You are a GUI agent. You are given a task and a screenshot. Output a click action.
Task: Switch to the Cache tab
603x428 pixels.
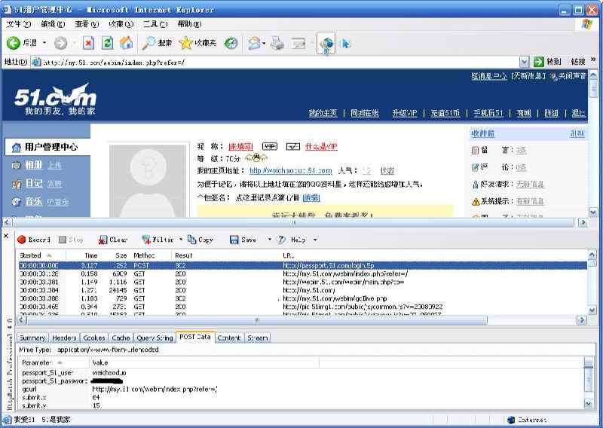(x=121, y=338)
